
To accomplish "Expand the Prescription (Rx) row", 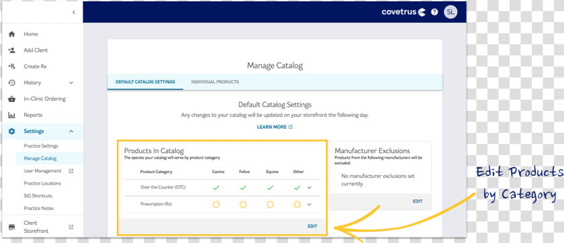I will (x=310, y=205).
